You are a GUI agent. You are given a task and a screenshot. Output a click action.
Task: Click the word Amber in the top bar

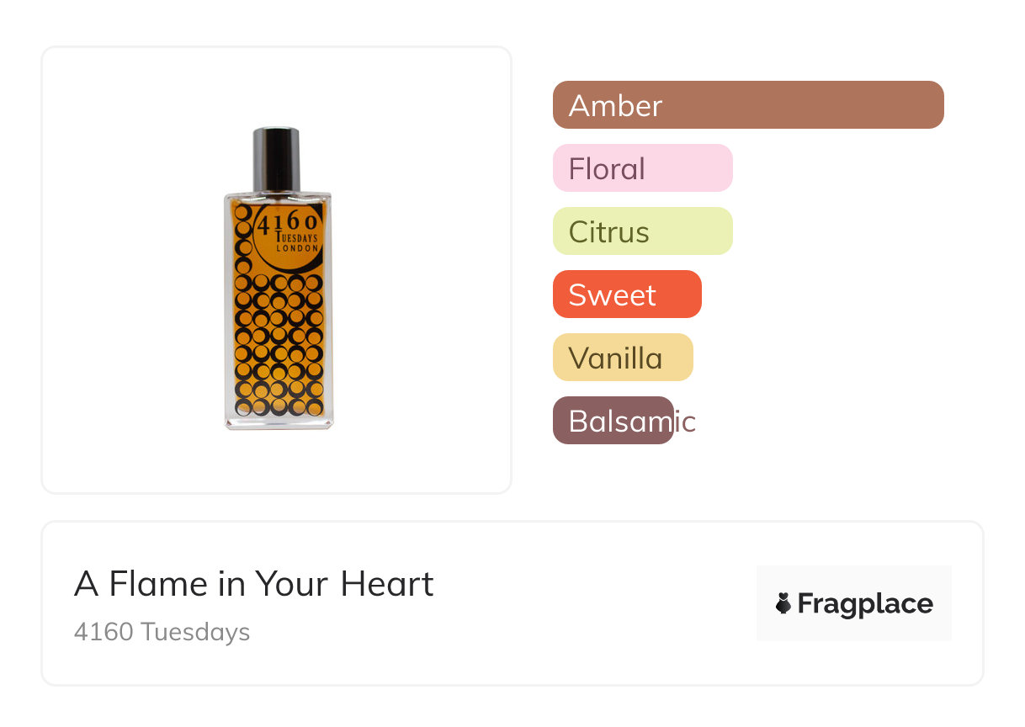click(615, 106)
